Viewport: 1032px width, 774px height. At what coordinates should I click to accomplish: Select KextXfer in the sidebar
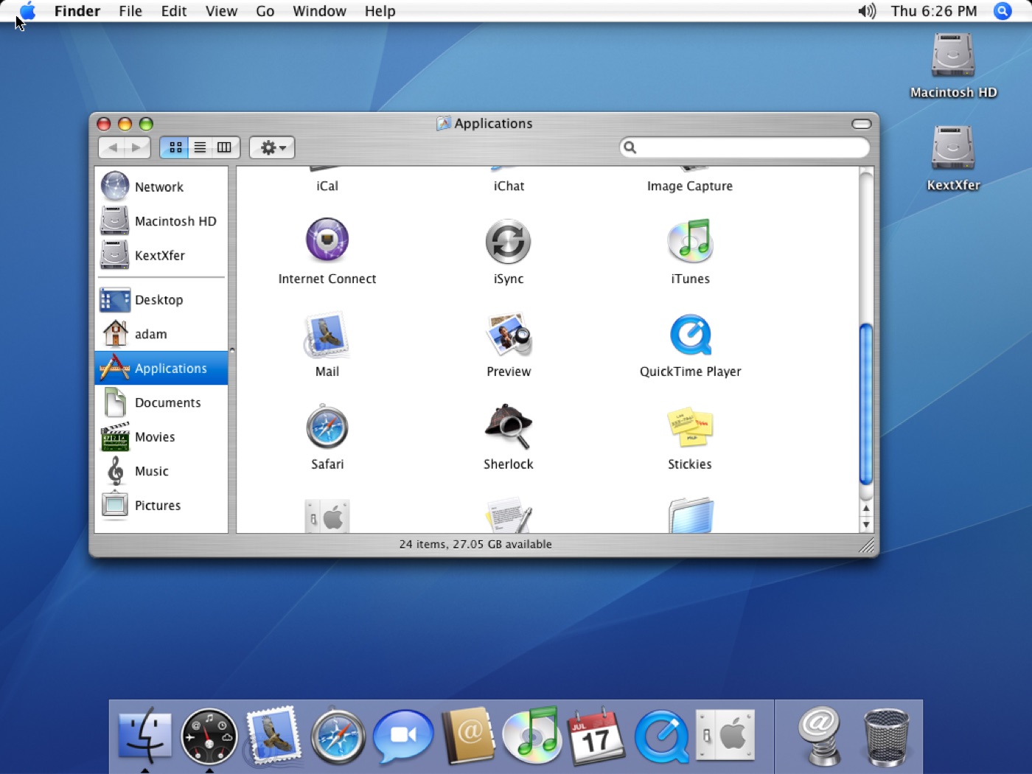coord(161,255)
